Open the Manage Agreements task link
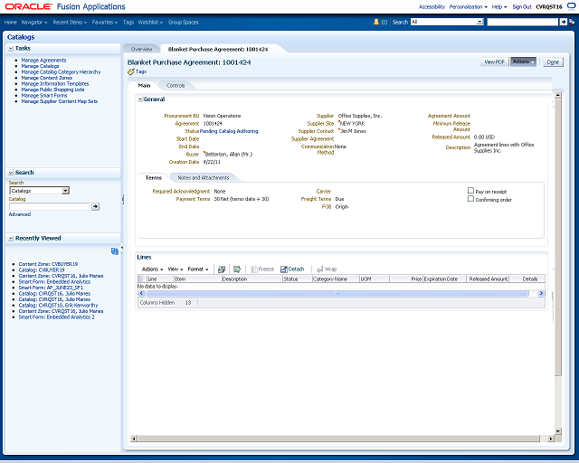The height and width of the screenshot is (463, 579). tap(43, 61)
